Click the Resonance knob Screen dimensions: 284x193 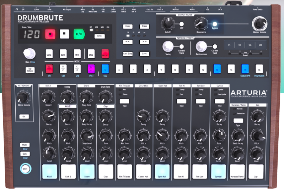(201, 24)
